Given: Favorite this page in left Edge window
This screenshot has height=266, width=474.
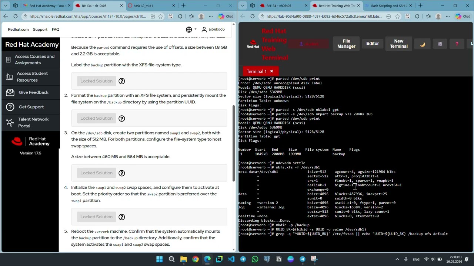Looking at the screenshot, I should click(160, 16).
